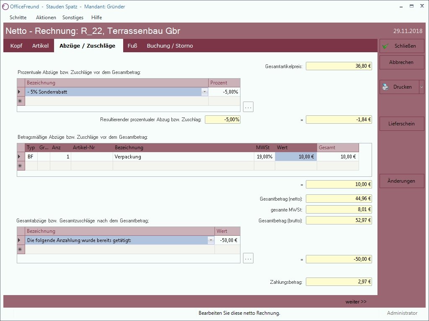Click the Abbrechen button

point(402,62)
